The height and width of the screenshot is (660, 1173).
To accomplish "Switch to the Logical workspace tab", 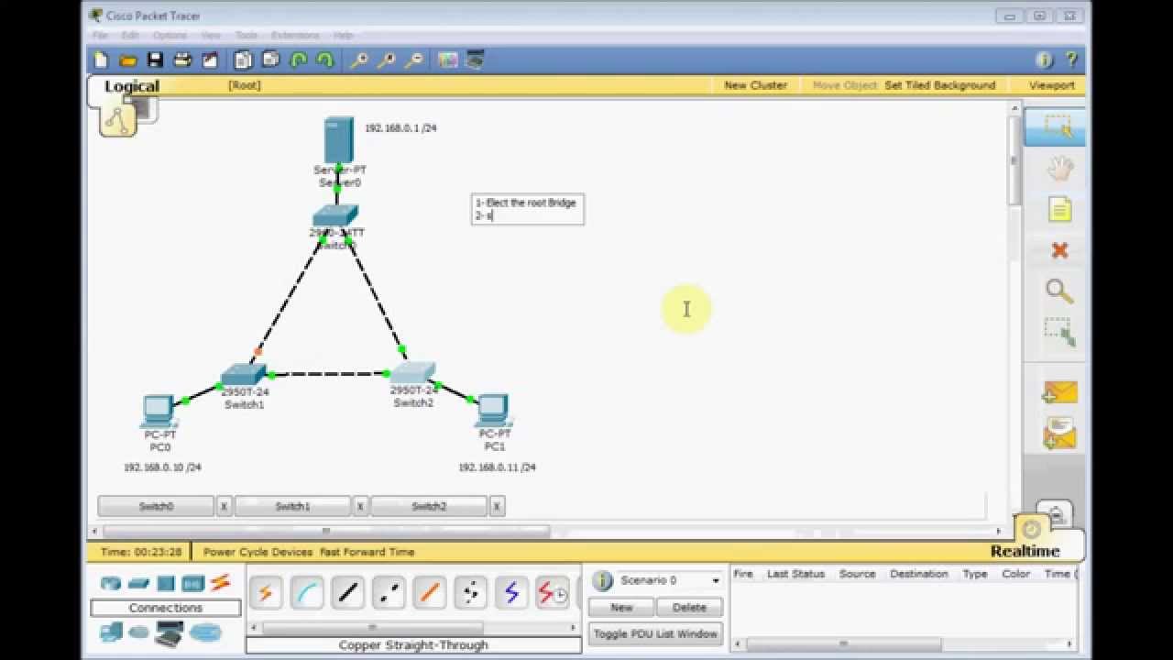I will (131, 86).
